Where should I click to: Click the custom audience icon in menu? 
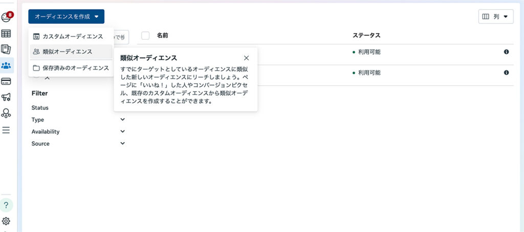click(36, 36)
